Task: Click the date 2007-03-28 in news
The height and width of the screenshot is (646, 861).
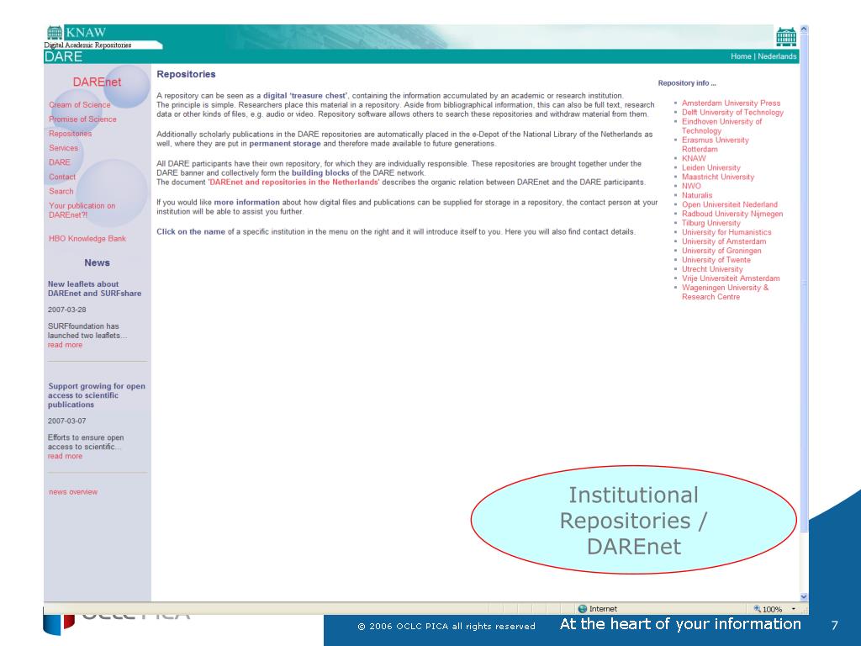Action: click(x=67, y=310)
